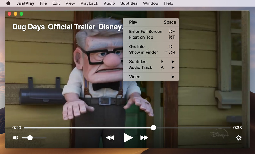Zoom the window with green button
This screenshot has height=154, width=255.
click(21, 14)
